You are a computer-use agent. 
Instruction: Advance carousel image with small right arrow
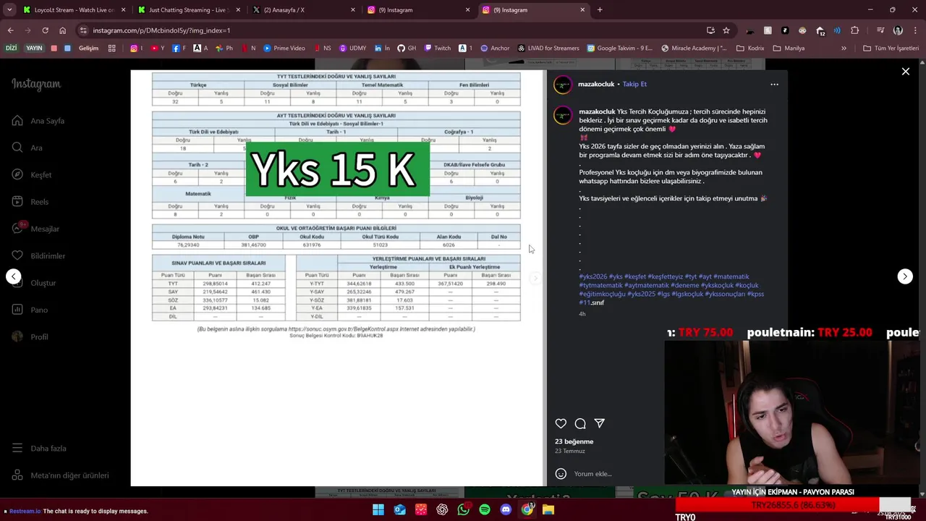pyautogui.click(x=535, y=278)
